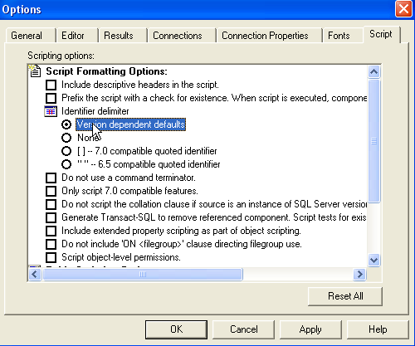The image size is (415, 346).
Task: Click the horizontal scrollbar thumb
Action: pyautogui.click(x=143, y=275)
